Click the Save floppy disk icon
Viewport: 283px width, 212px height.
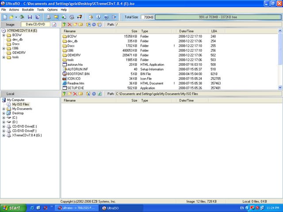30,17
